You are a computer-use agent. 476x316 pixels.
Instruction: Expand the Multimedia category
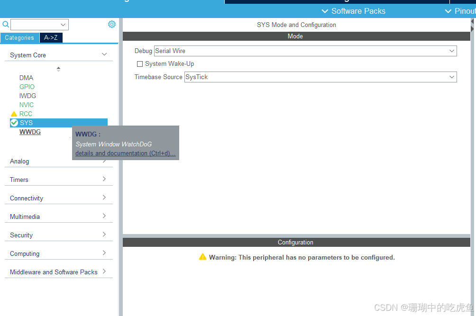[x=59, y=217]
